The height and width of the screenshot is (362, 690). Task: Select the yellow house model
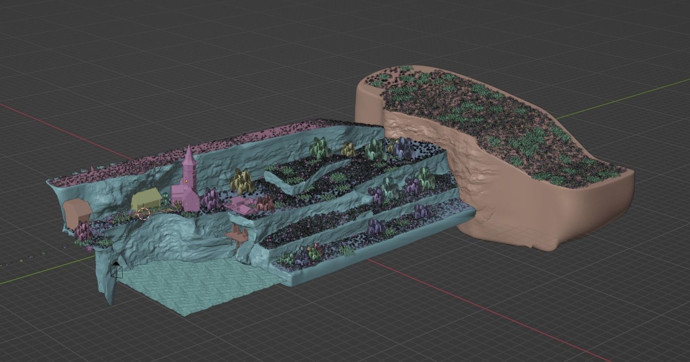pos(147,199)
